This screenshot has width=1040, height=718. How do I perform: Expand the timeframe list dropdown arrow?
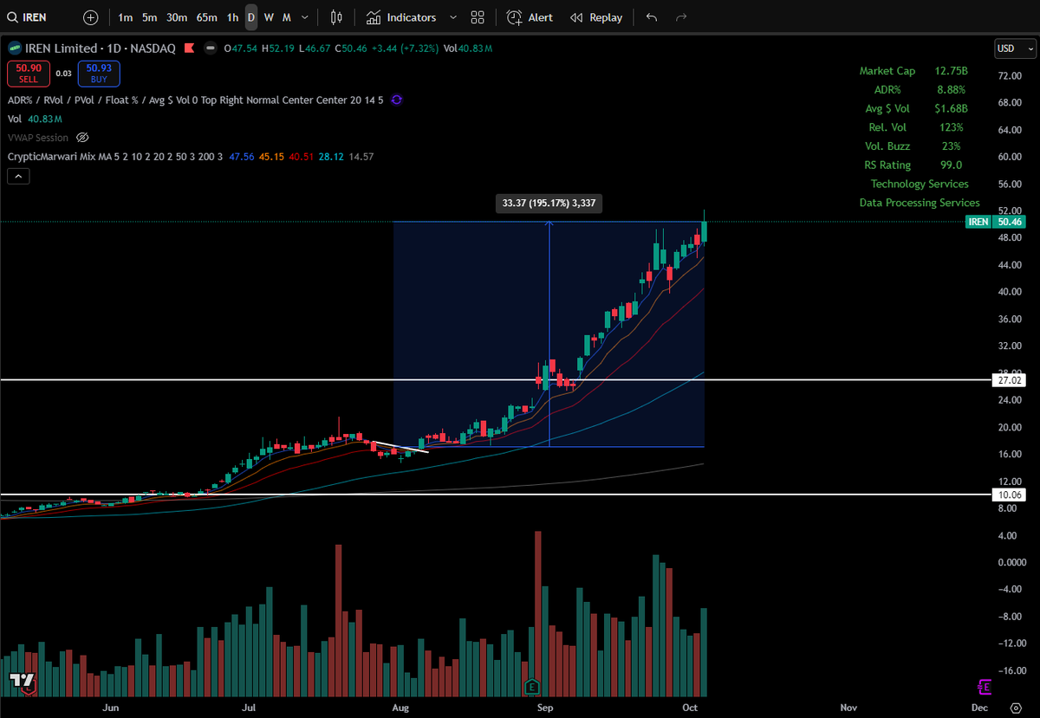304,17
